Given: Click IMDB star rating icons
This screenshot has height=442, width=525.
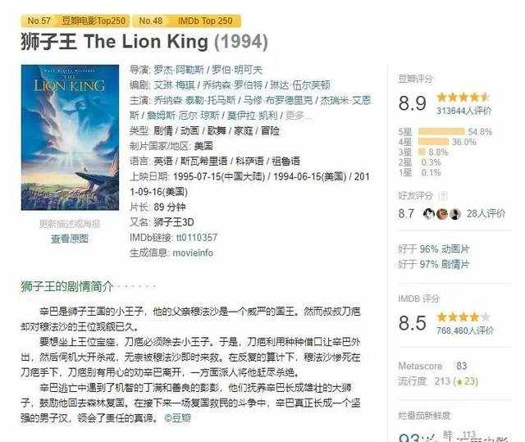Looking at the screenshot, I should click(x=463, y=317).
